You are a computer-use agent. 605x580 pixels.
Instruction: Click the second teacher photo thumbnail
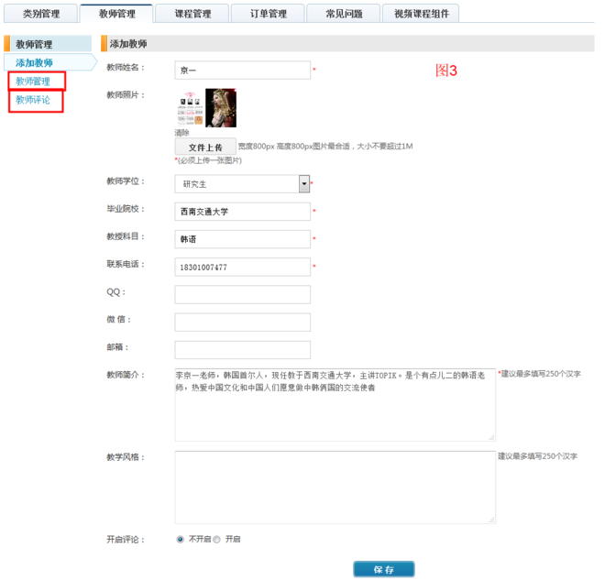[221, 108]
